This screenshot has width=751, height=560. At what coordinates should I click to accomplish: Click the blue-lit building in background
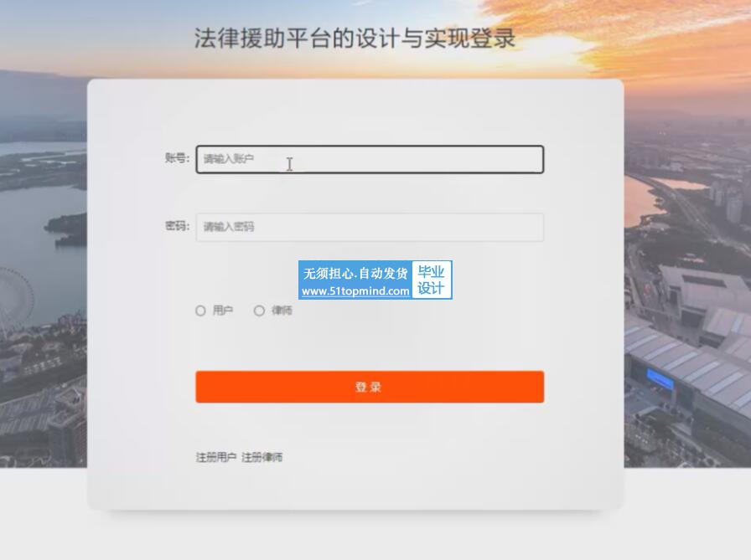(x=661, y=378)
